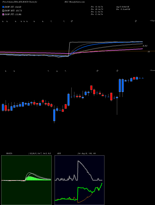Viewport: 155px width, 205px height.
Task: Click the MACD '(12,26,9) 14.7, 14.5, 0.2' values
Action: tap(40, 153)
